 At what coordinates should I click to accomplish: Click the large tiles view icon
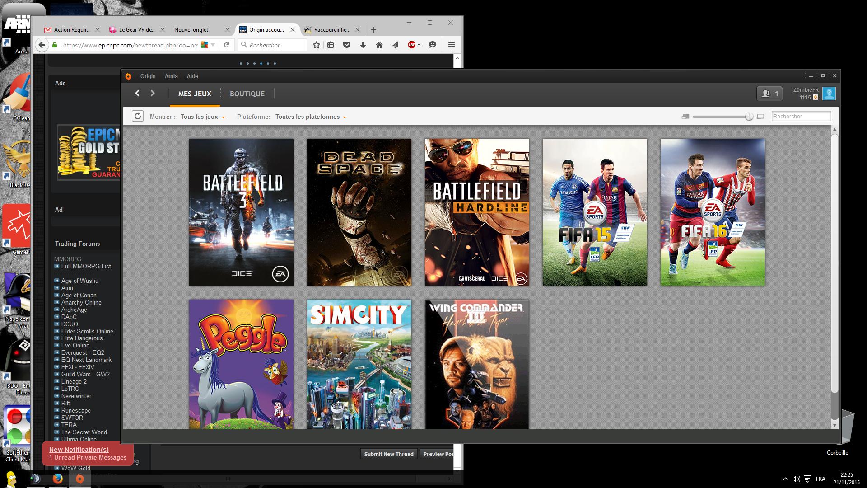(x=760, y=117)
